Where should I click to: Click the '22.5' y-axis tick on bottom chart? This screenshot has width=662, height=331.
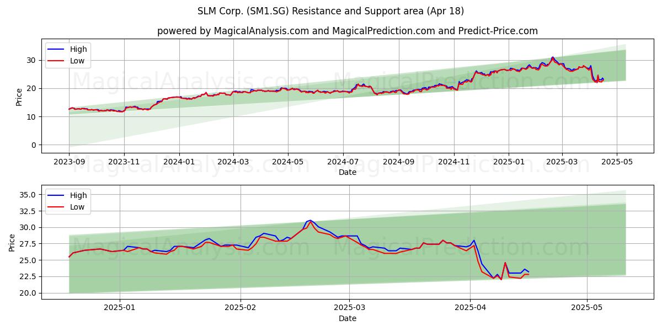pyautogui.click(x=29, y=277)
